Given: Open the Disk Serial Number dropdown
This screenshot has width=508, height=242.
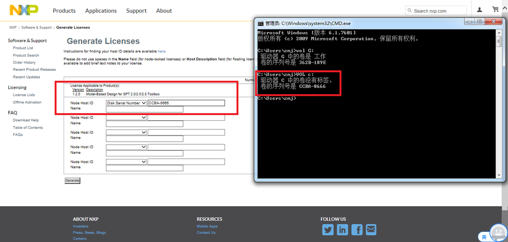Looking at the screenshot, I should tap(126, 103).
